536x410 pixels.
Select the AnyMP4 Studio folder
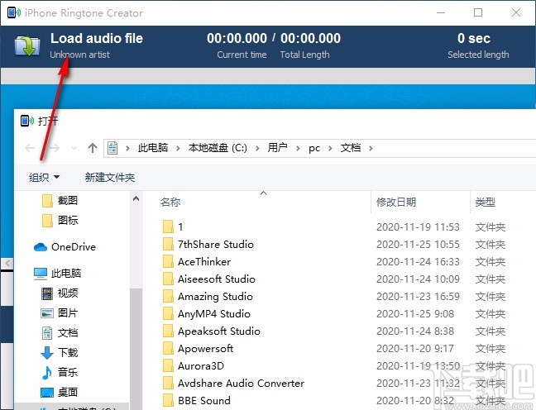tap(207, 314)
